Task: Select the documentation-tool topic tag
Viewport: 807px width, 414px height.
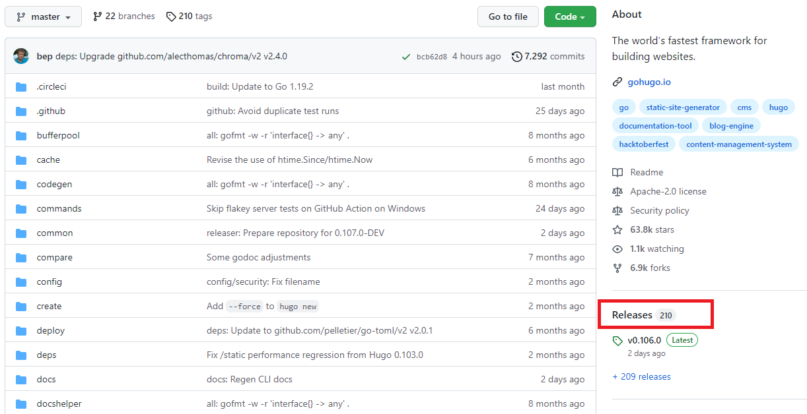Action: 656,126
